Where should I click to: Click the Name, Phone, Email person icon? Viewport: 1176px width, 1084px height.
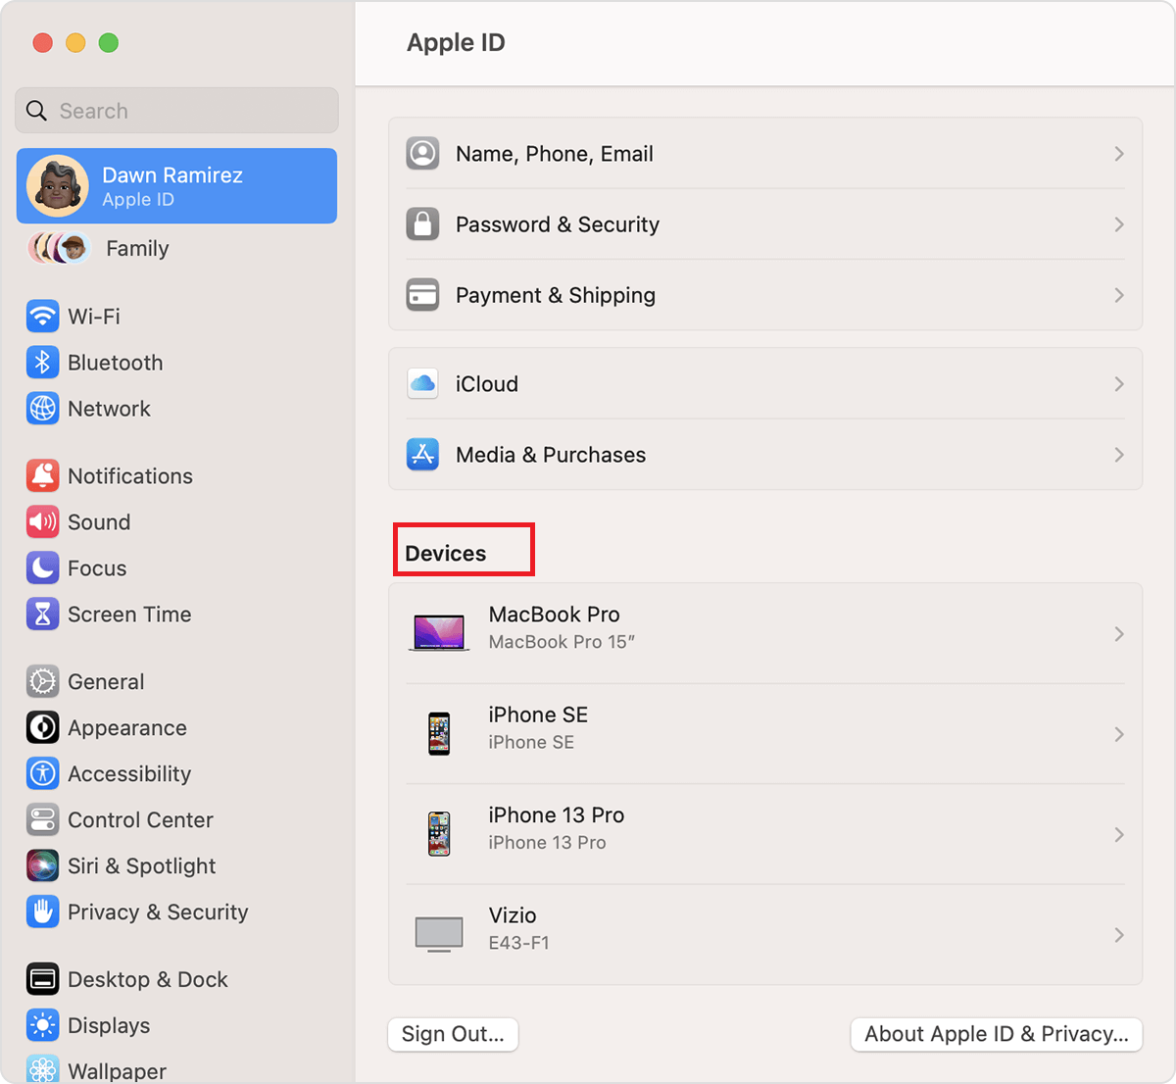click(422, 154)
